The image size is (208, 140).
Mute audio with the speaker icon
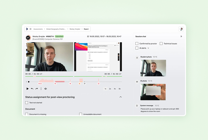click(x=46, y=89)
